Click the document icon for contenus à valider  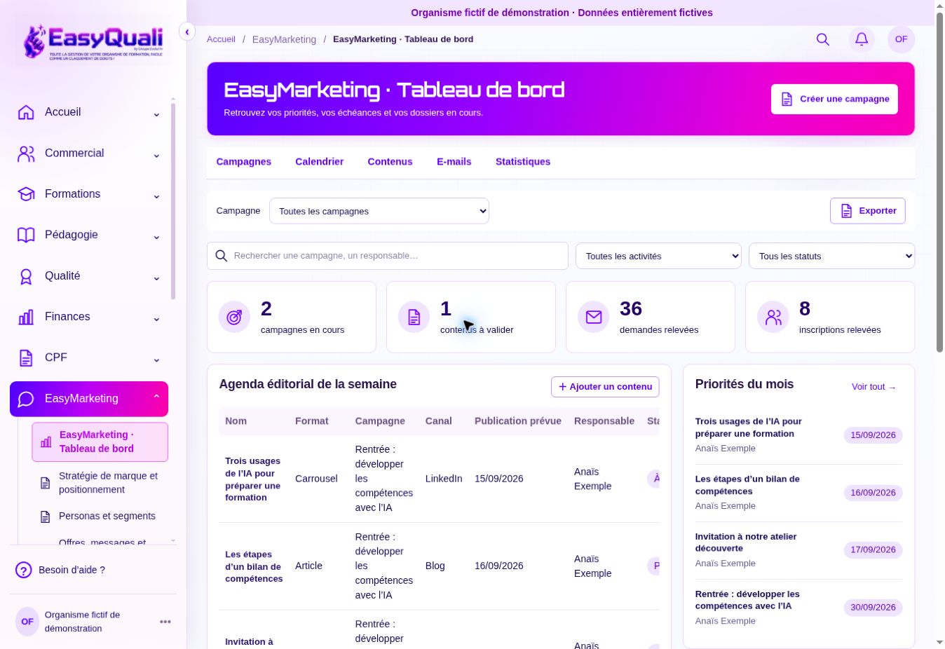(x=414, y=317)
